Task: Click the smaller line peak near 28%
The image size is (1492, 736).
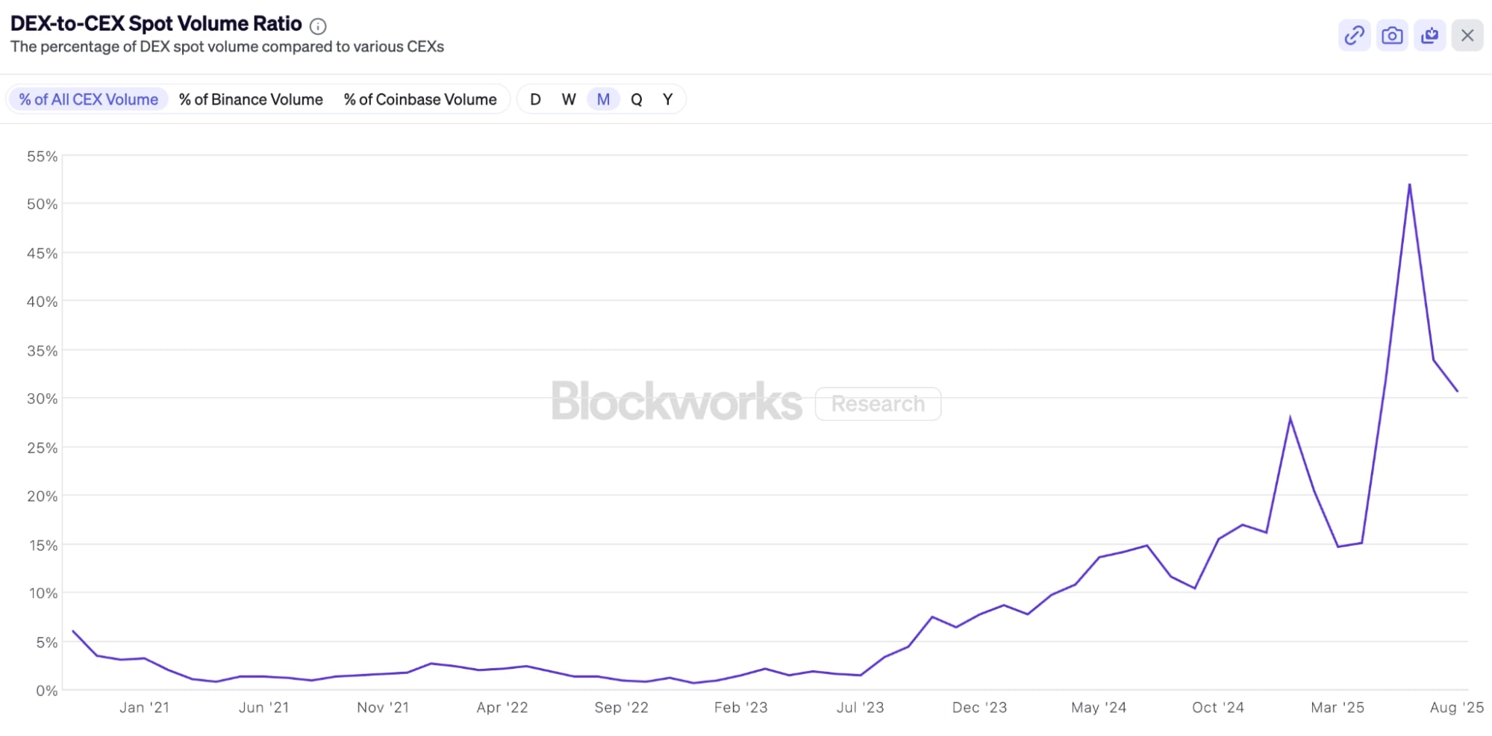Action: tap(1290, 417)
